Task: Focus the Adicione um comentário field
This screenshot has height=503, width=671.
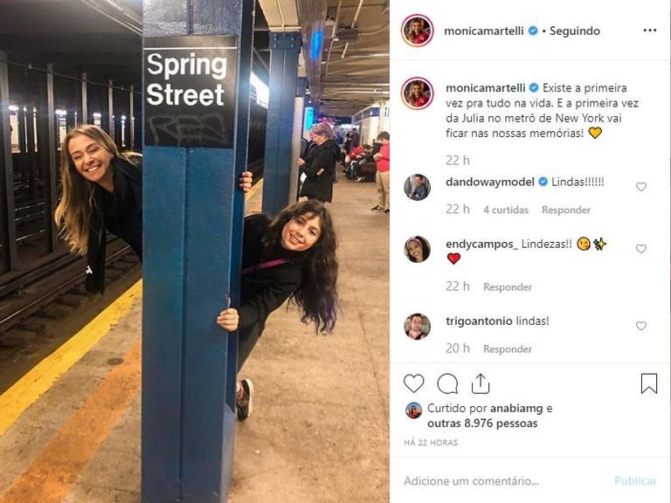Action: pos(505,481)
